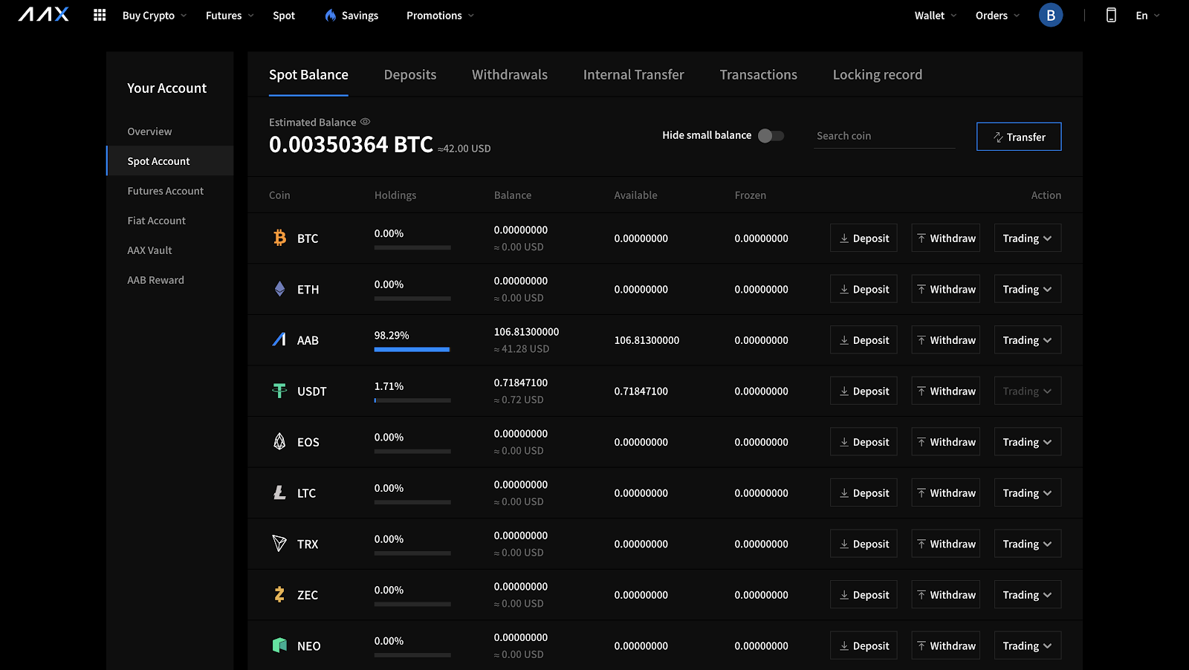
Task: Switch to the Locking record tab
Action: point(878,74)
